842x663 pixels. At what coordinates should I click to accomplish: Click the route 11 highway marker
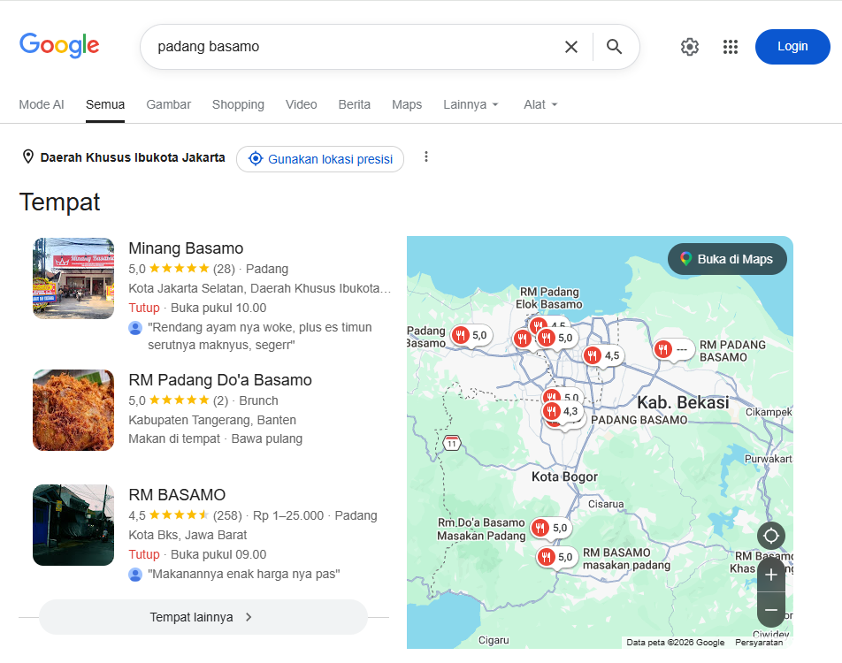point(452,443)
